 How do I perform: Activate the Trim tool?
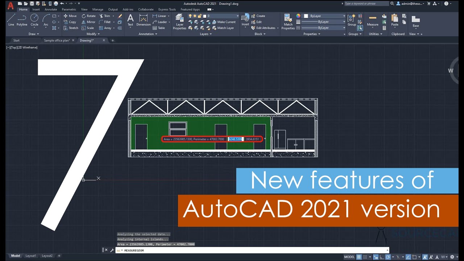tap(105, 16)
